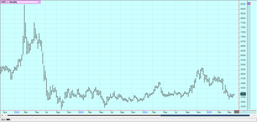The image size is (257, 122).
Task: Jump to the latest chart data
Action: 254,115
